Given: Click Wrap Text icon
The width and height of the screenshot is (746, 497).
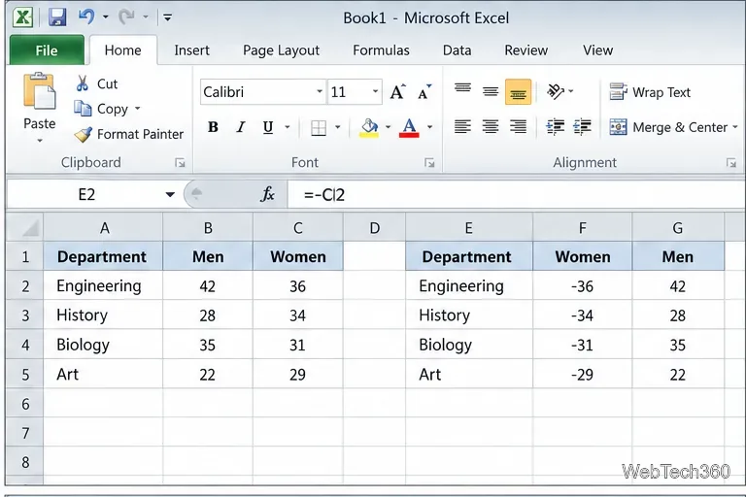Looking at the screenshot, I should [x=619, y=92].
